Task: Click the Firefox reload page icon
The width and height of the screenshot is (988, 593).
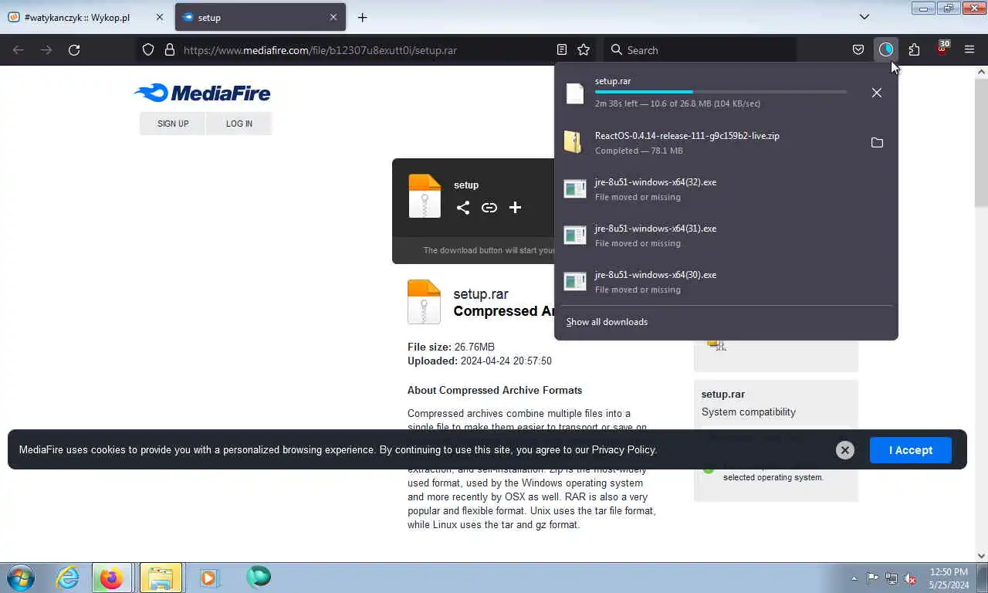Action: [x=74, y=49]
